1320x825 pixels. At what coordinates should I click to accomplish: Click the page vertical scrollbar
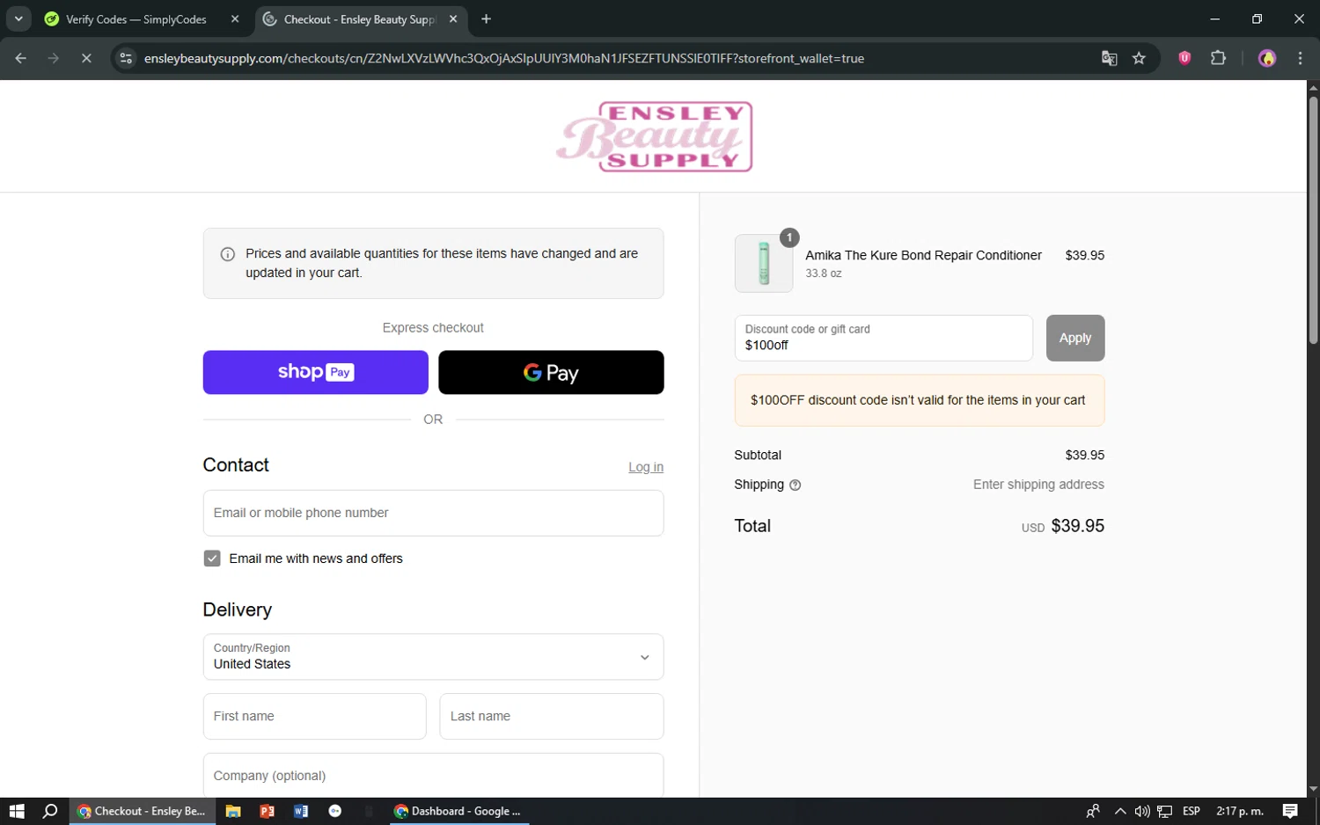[x=1313, y=220]
